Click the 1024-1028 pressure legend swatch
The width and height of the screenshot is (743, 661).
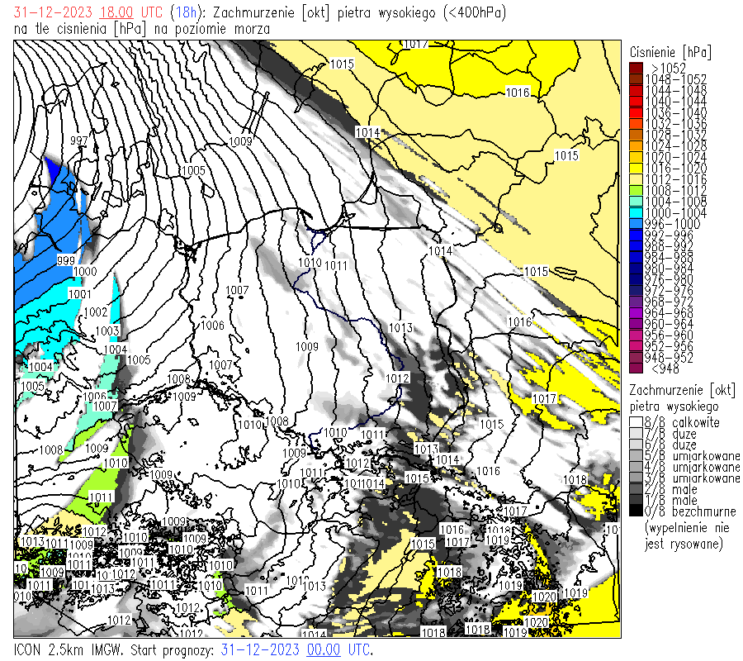click(636, 146)
